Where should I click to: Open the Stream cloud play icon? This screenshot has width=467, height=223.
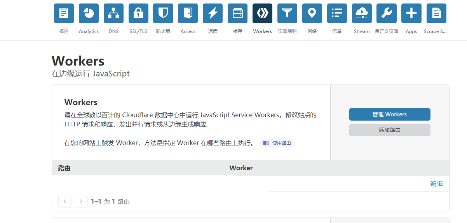pos(362,14)
